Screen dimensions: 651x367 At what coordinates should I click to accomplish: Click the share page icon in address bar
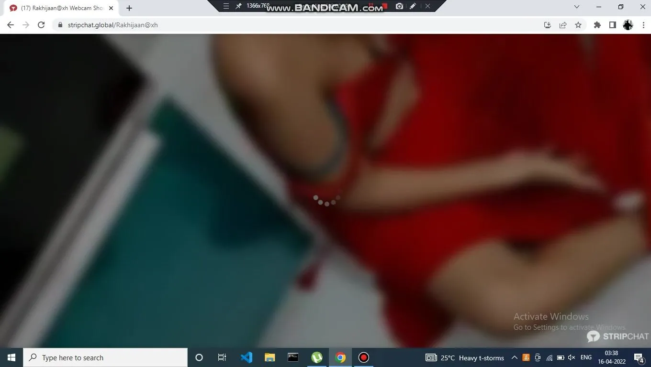click(x=563, y=25)
